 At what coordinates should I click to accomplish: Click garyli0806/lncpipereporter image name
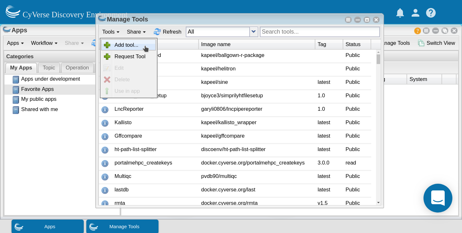[232, 109]
